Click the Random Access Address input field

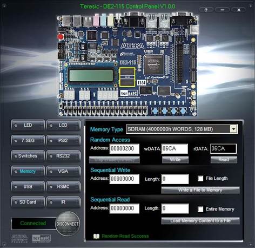(x=124, y=149)
